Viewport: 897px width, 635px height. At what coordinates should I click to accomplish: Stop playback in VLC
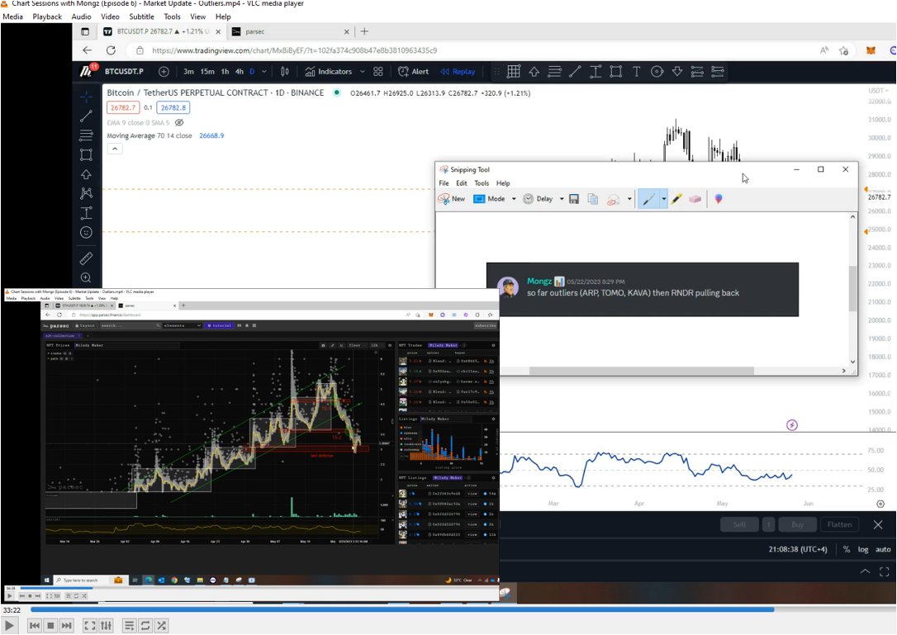(x=50, y=625)
